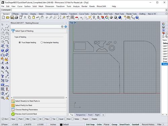Open Nesting Browser preferences gear icon
The width and height of the screenshot is (168, 126).
pos(62,27)
